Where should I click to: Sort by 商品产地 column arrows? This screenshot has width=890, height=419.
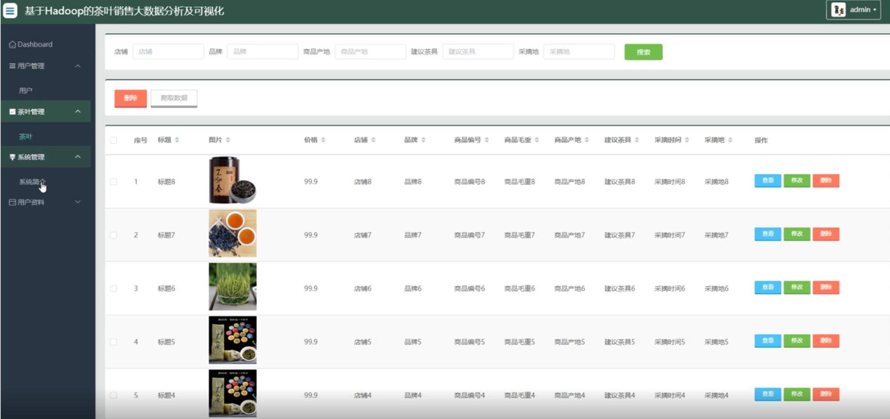point(587,140)
